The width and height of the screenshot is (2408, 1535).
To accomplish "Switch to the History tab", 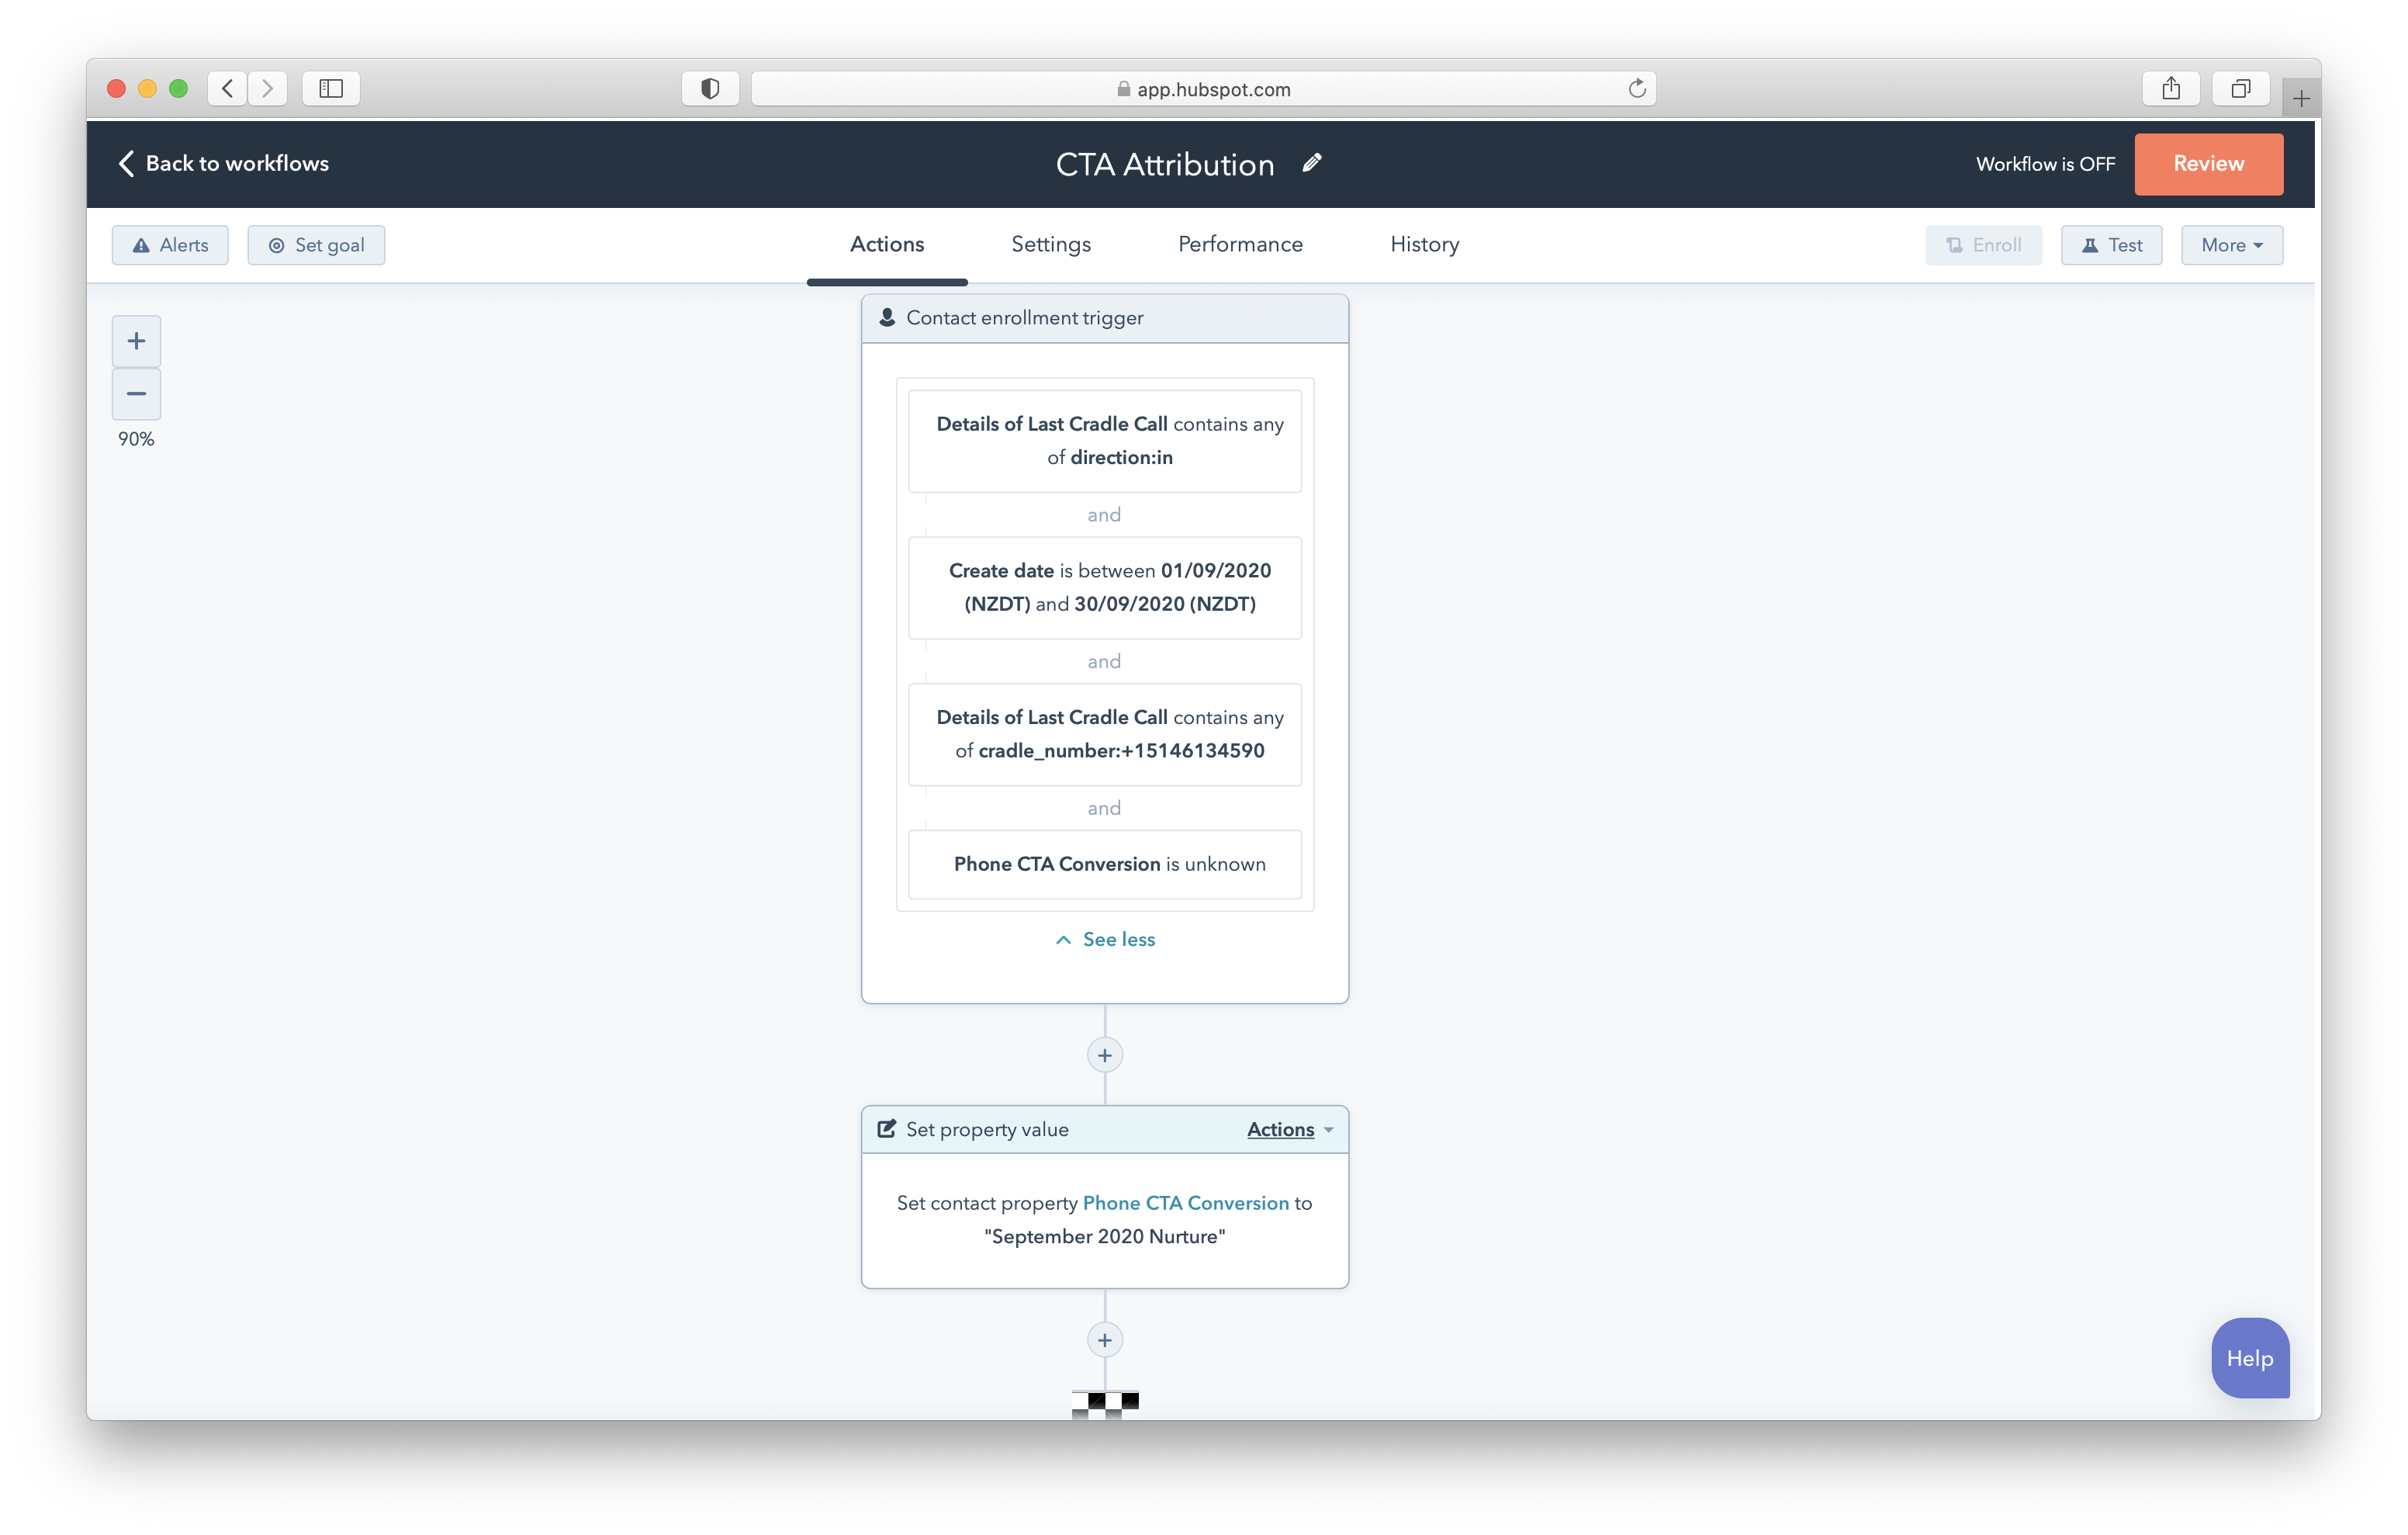I will click(1424, 244).
